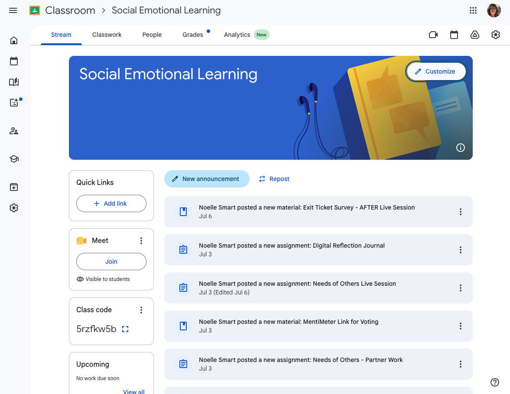This screenshot has width=510, height=394.
Task: Click the class banner image
Action: (271, 108)
